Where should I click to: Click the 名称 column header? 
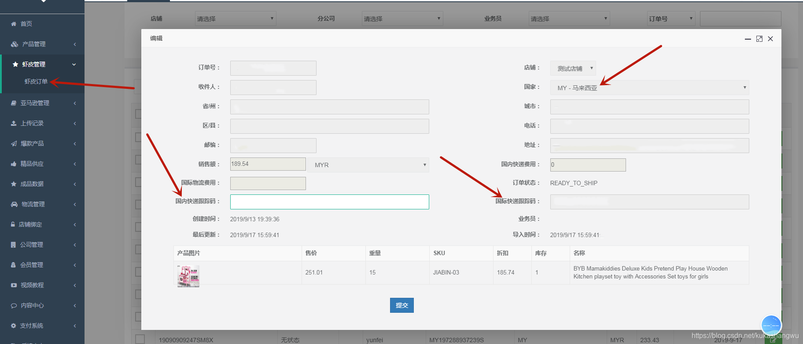pos(579,253)
